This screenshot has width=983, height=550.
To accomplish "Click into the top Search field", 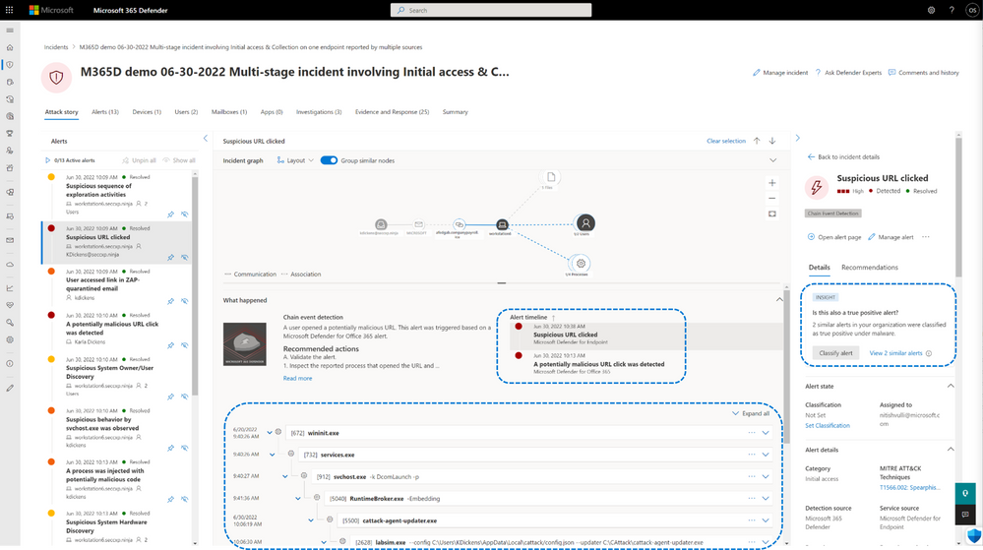I will (x=491, y=10).
